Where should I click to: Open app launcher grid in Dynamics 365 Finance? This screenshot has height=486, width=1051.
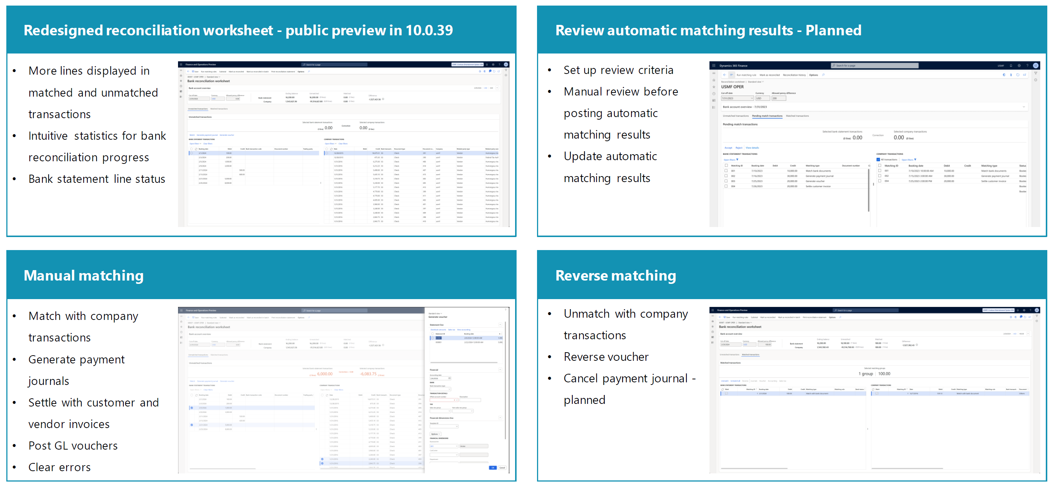(714, 65)
